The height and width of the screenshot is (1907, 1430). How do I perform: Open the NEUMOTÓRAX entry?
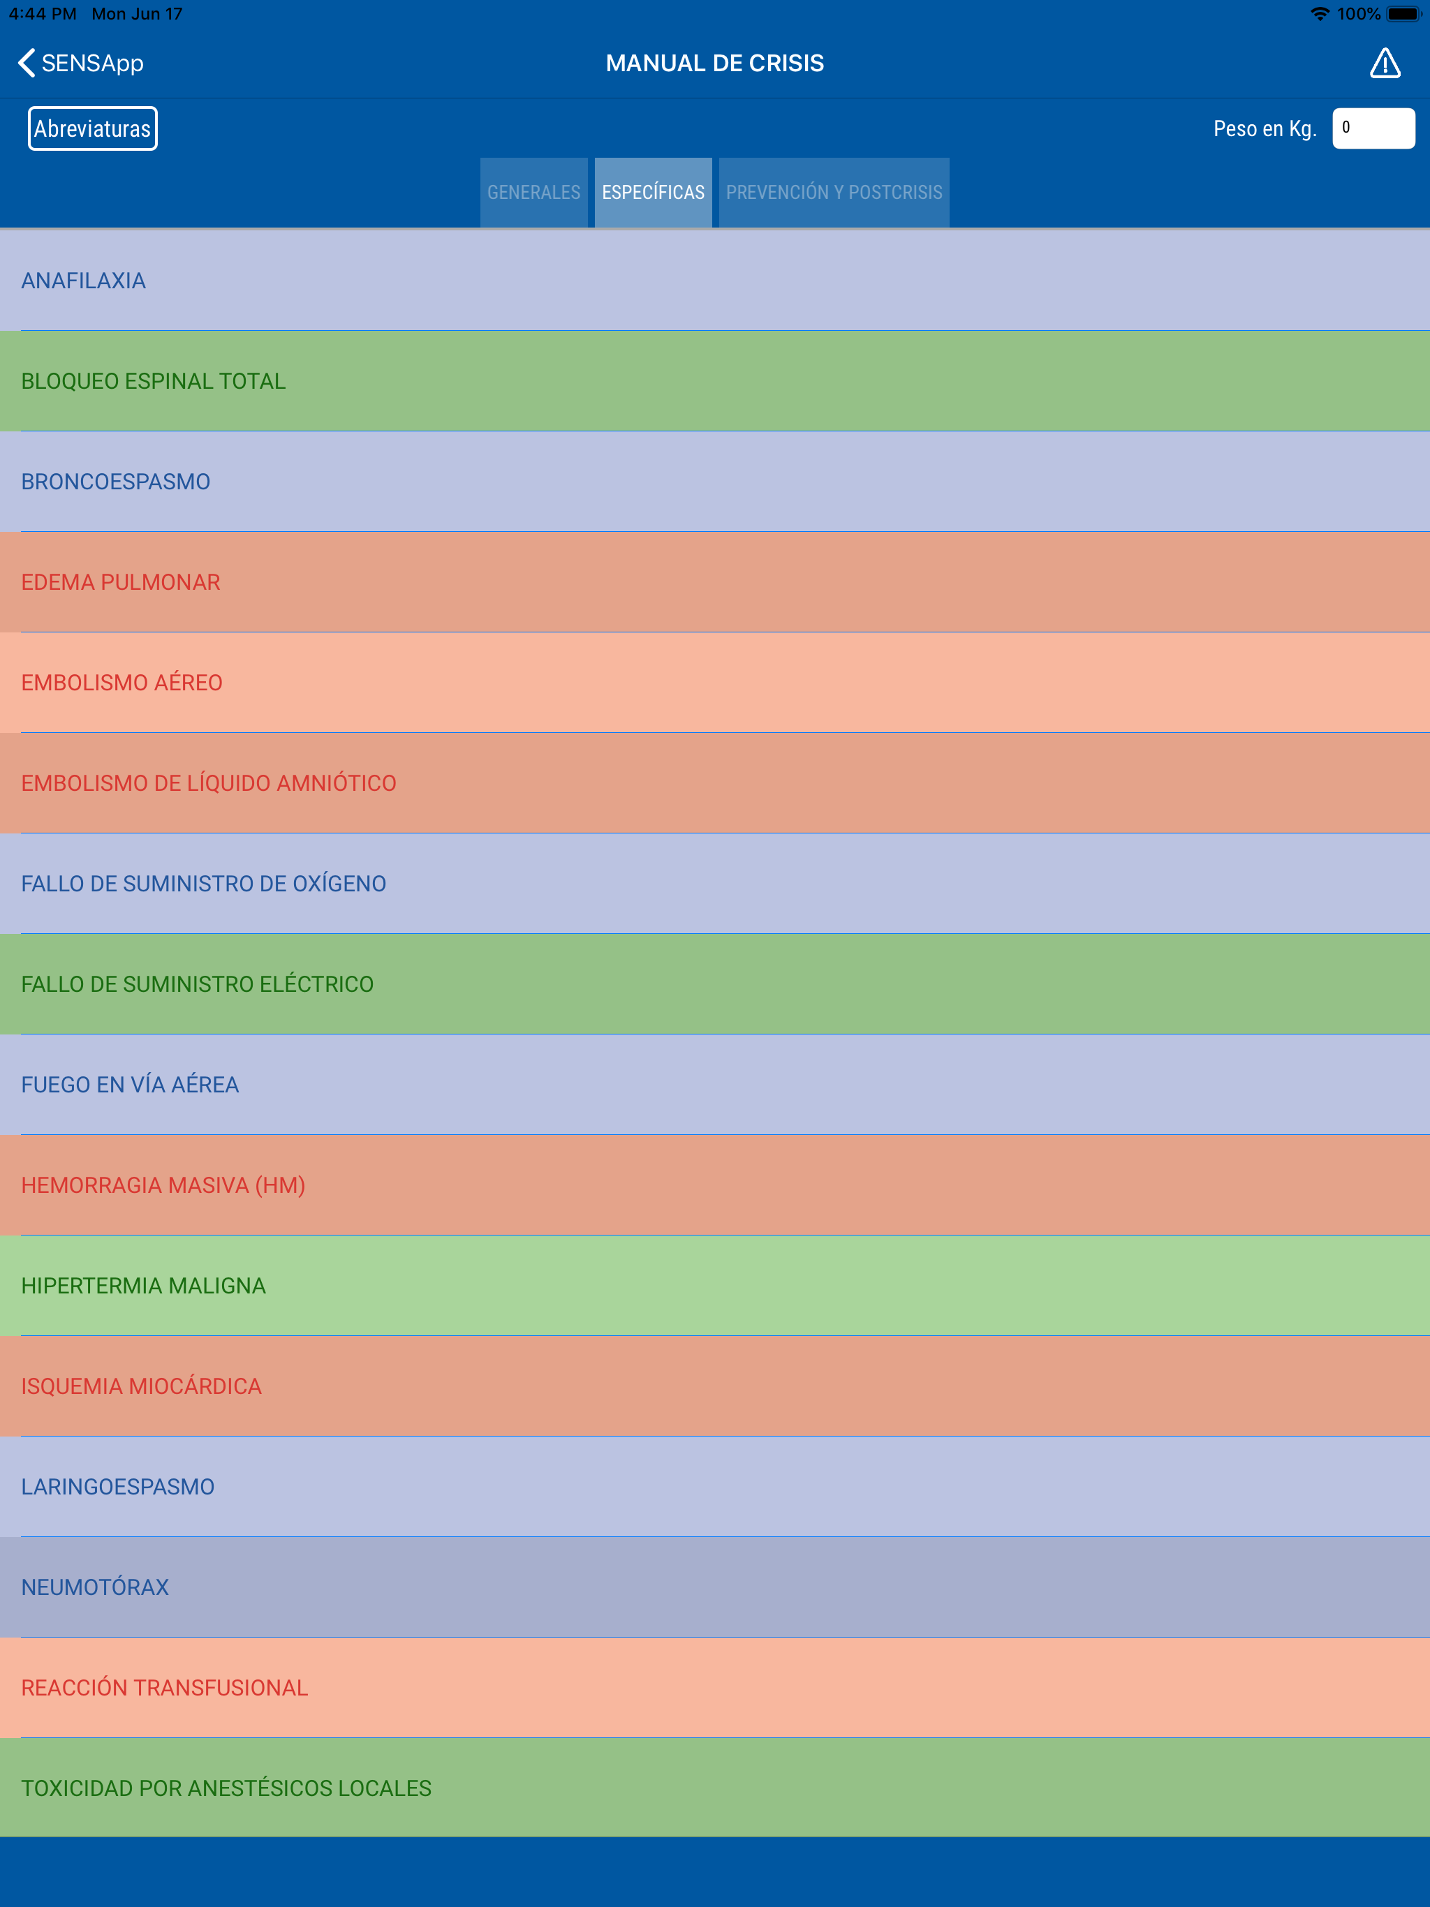715,1587
